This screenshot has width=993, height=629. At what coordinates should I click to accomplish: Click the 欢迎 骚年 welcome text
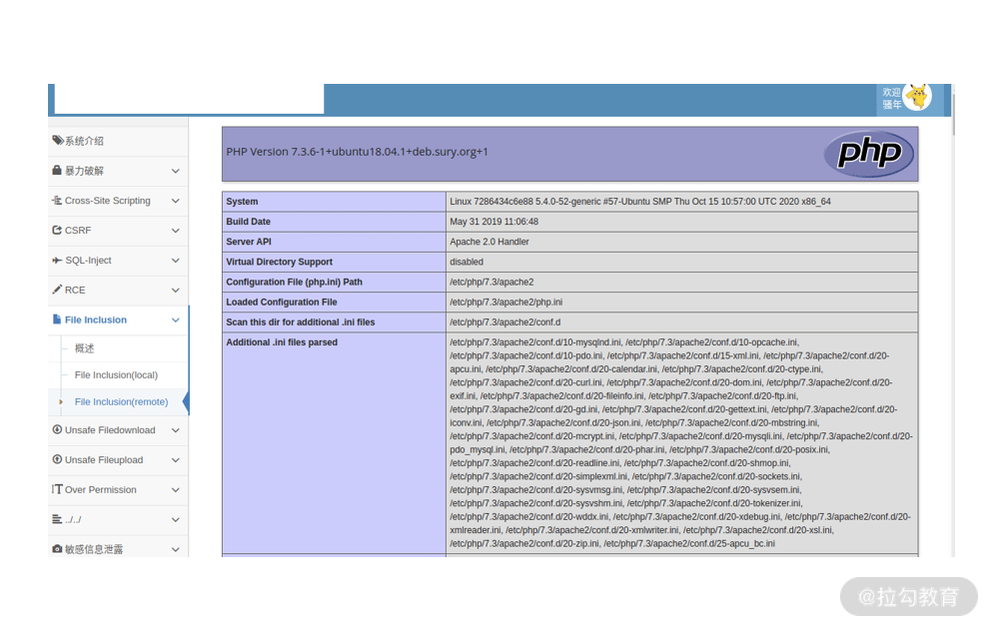tap(892, 98)
